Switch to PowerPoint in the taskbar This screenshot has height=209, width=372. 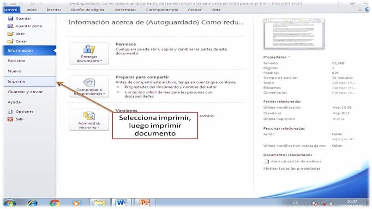coord(144,203)
